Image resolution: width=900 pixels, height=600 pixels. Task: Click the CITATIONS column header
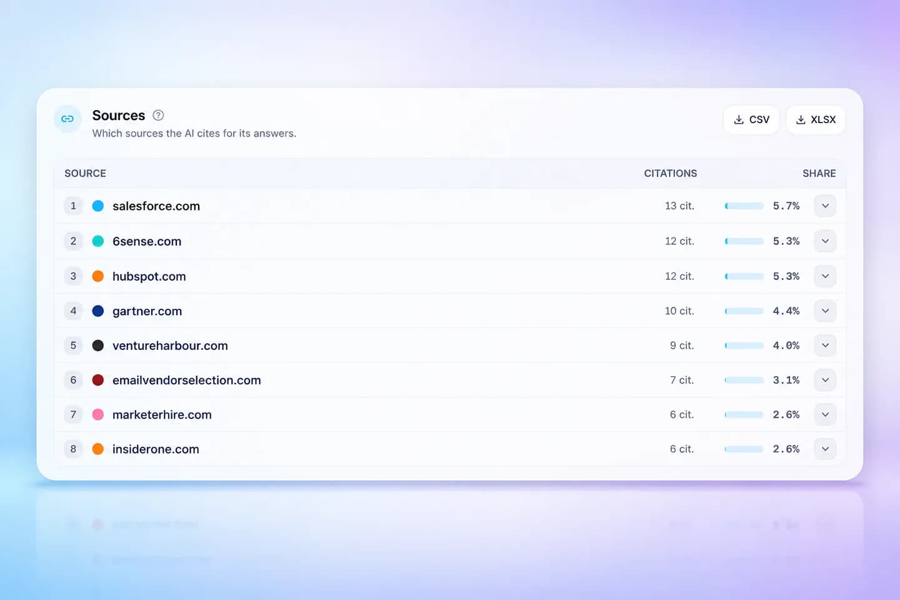coord(671,173)
